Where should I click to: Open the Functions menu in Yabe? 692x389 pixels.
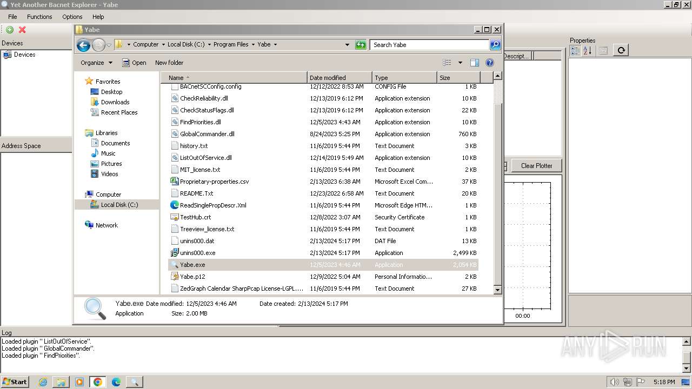tap(39, 17)
